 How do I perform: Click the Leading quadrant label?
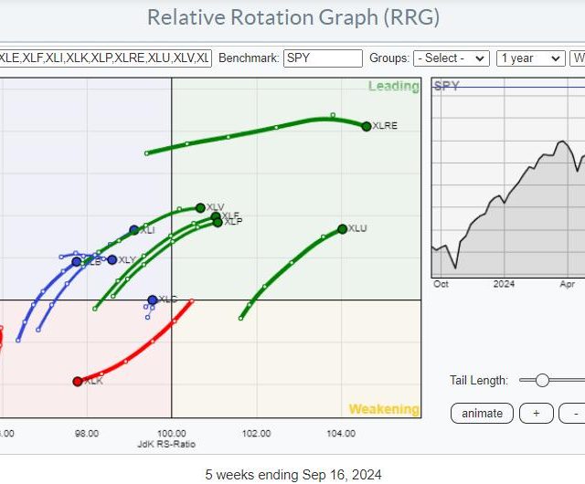pos(393,87)
